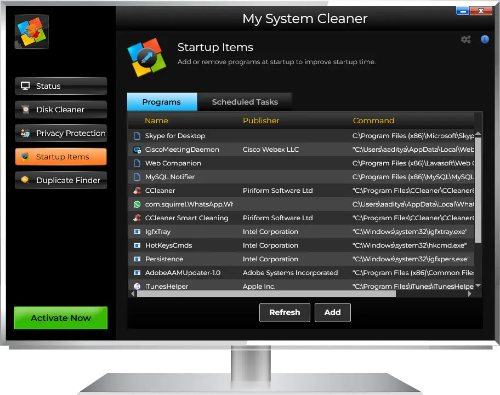Click Piriform Software Ltd in CCleaner row
This screenshot has width=500, height=395.
click(x=278, y=191)
